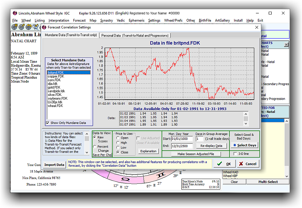Click the second wheel toolbar icon with arrow
Viewport: 302px width, 208px height.
click(22, 27)
